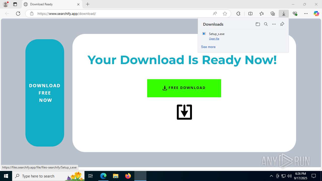Open the Windows Start menu
322x181 pixels.
[x=6, y=176]
